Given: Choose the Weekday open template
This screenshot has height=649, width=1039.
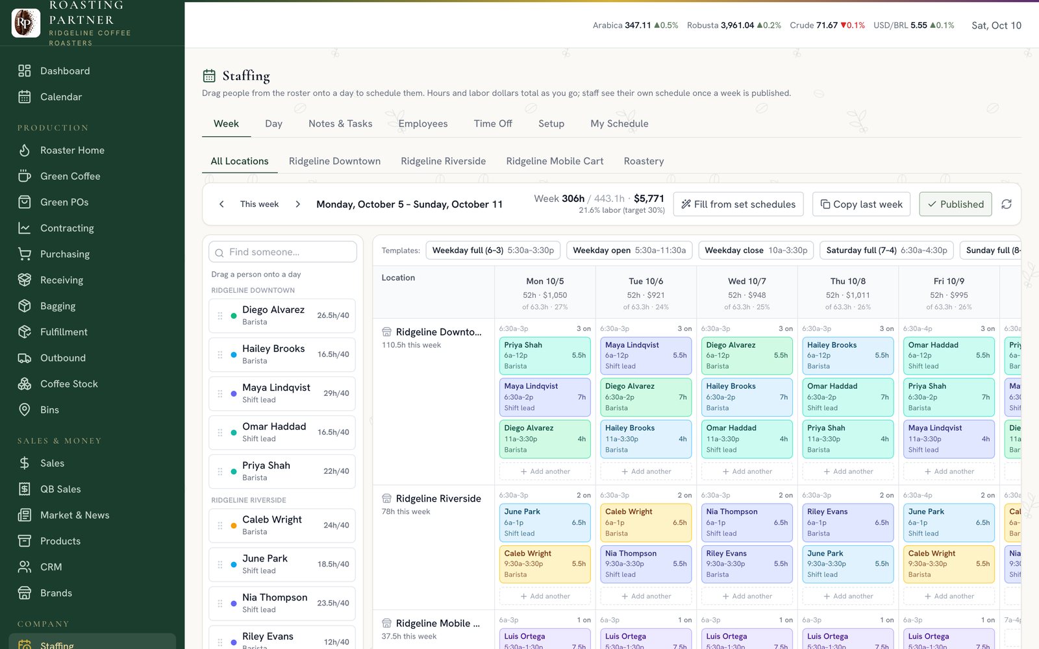Looking at the screenshot, I should coord(629,250).
